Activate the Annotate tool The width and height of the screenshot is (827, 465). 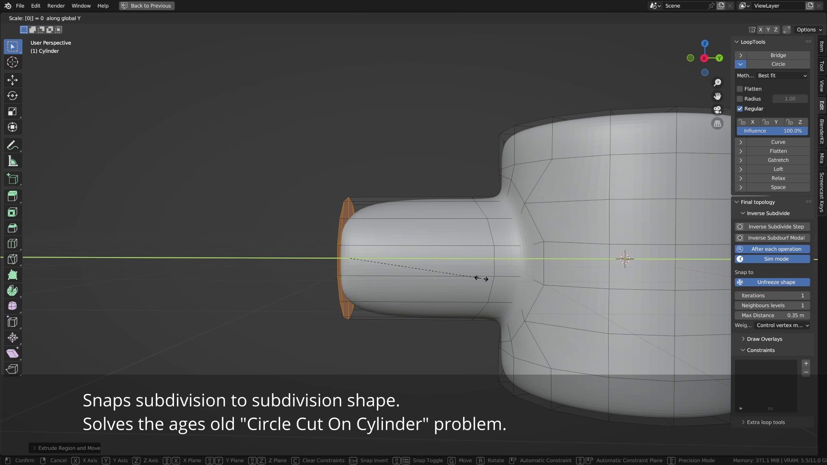pyautogui.click(x=12, y=145)
